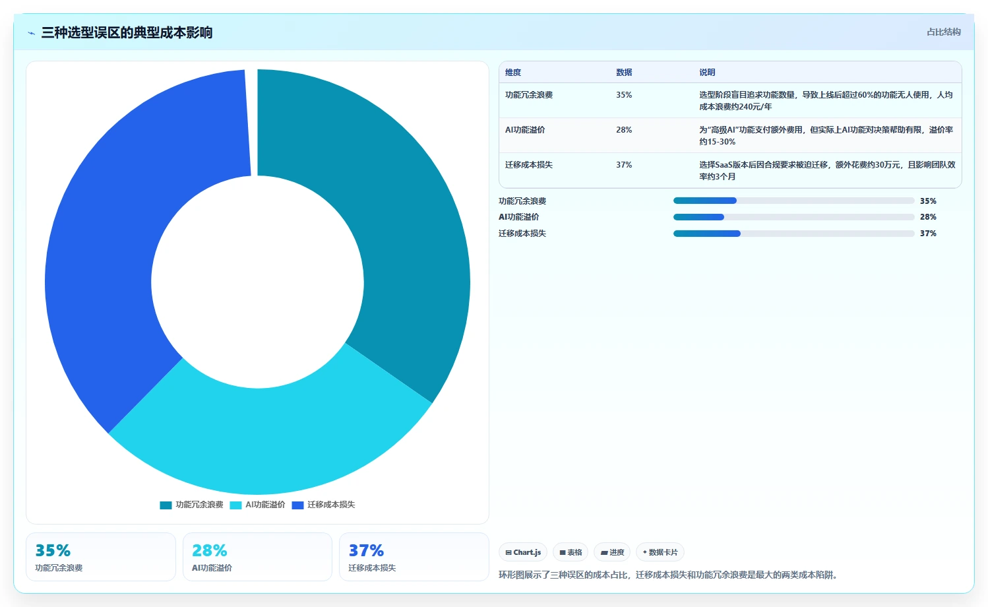Click the lightning icon beside the chart title
This screenshot has width=988, height=607.
click(x=31, y=33)
